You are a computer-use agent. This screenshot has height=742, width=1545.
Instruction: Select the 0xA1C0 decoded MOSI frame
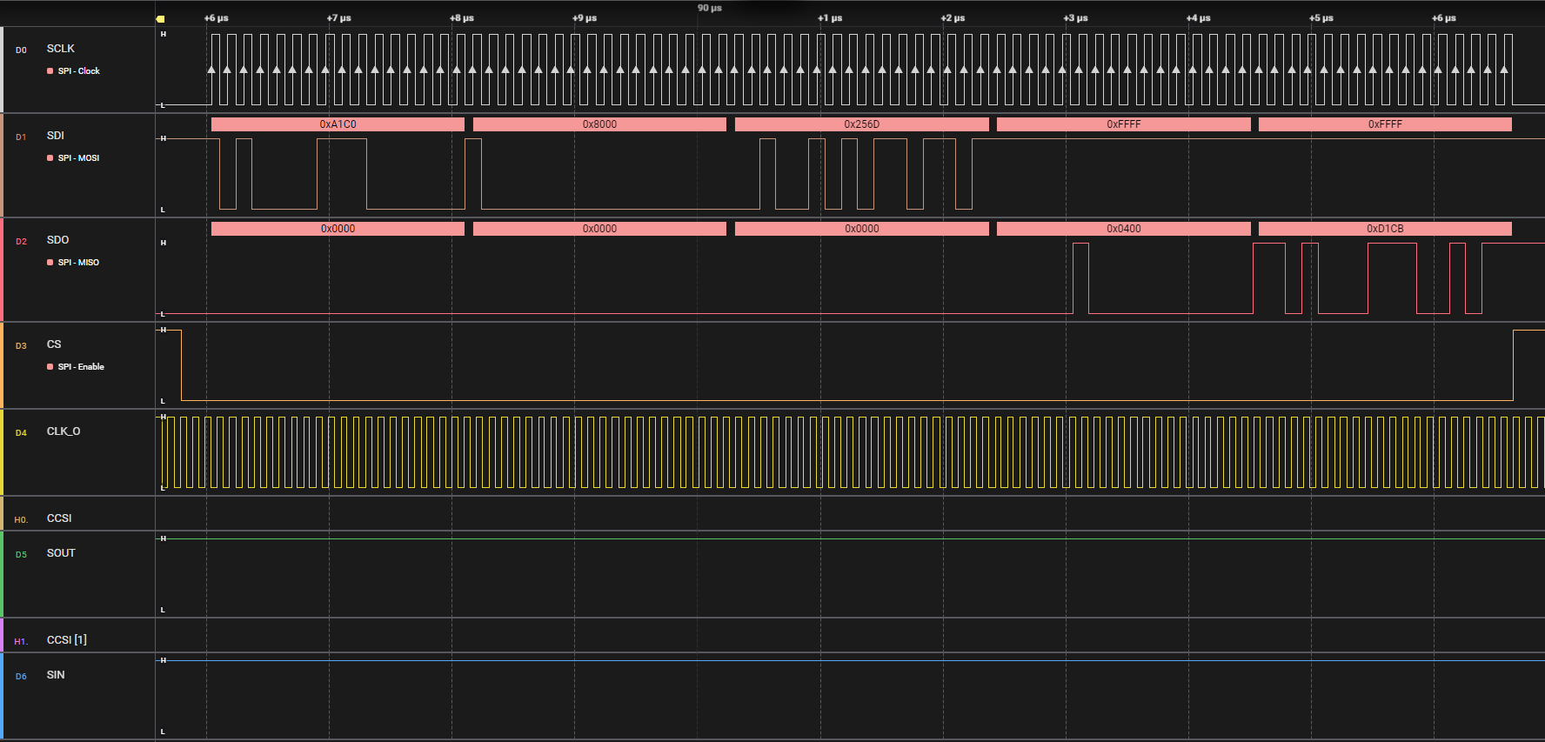338,124
